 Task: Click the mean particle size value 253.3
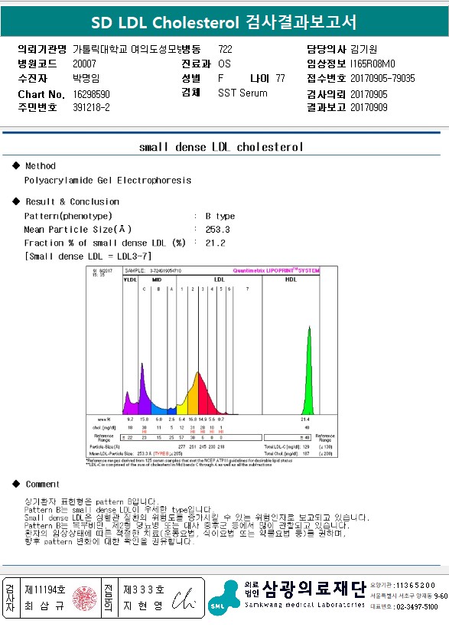[218, 230]
